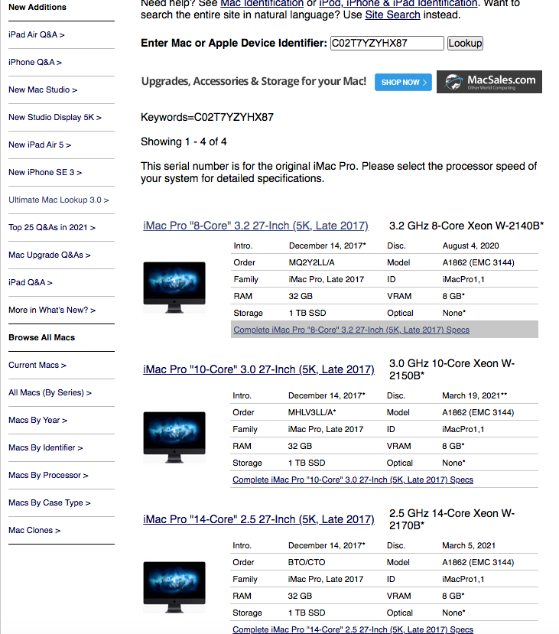The height and width of the screenshot is (634, 559).
Task: Click the SHOP NOW button
Action: tap(403, 82)
